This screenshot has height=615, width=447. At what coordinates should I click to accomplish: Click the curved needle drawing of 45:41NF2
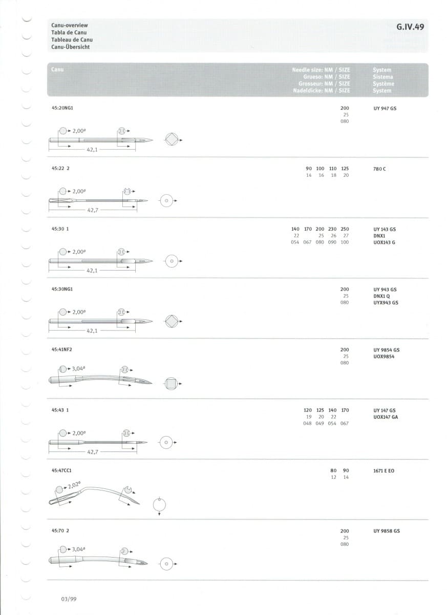click(x=100, y=380)
